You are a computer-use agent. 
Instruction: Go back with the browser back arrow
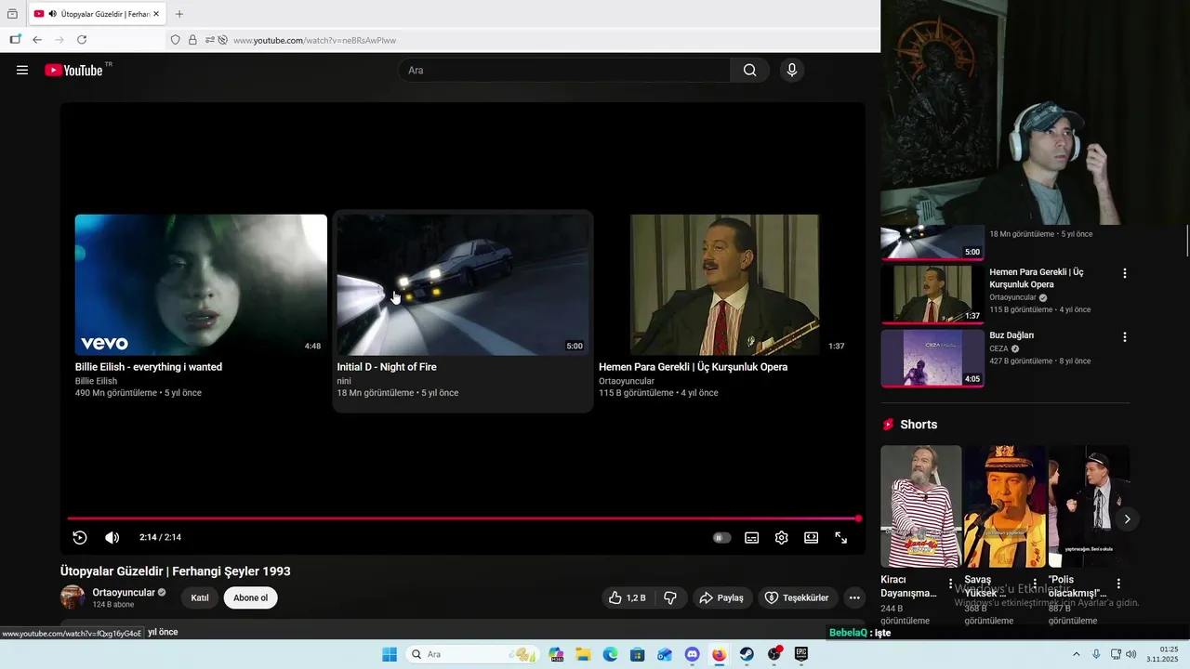[37, 40]
